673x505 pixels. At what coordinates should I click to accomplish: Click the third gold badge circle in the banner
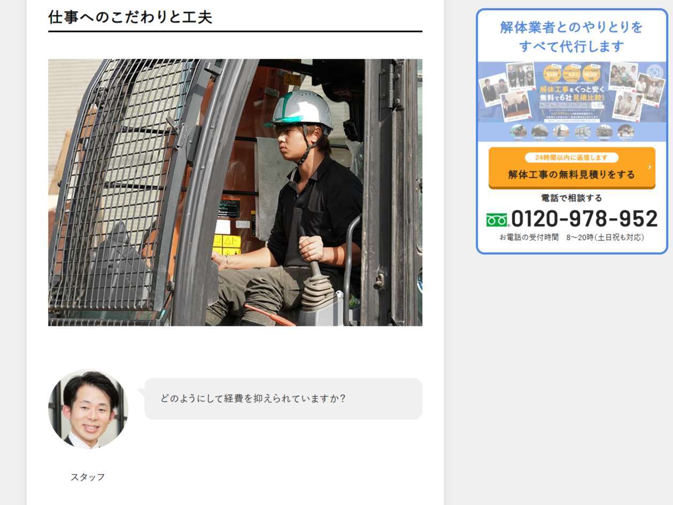coord(591,73)
